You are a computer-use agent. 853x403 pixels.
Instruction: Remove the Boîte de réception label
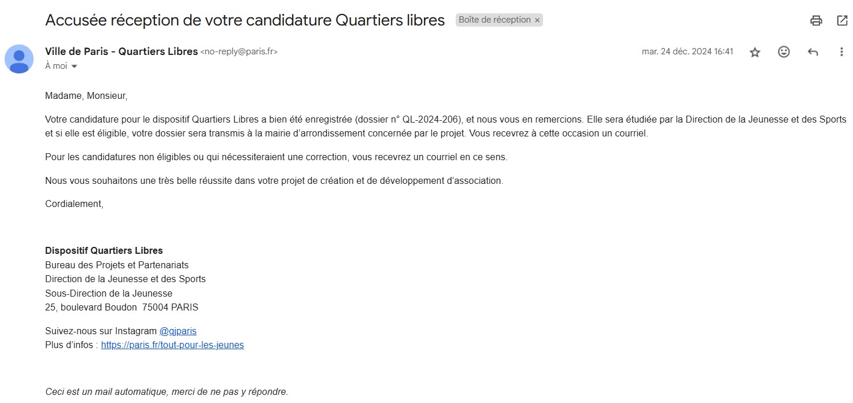(537, 20)
